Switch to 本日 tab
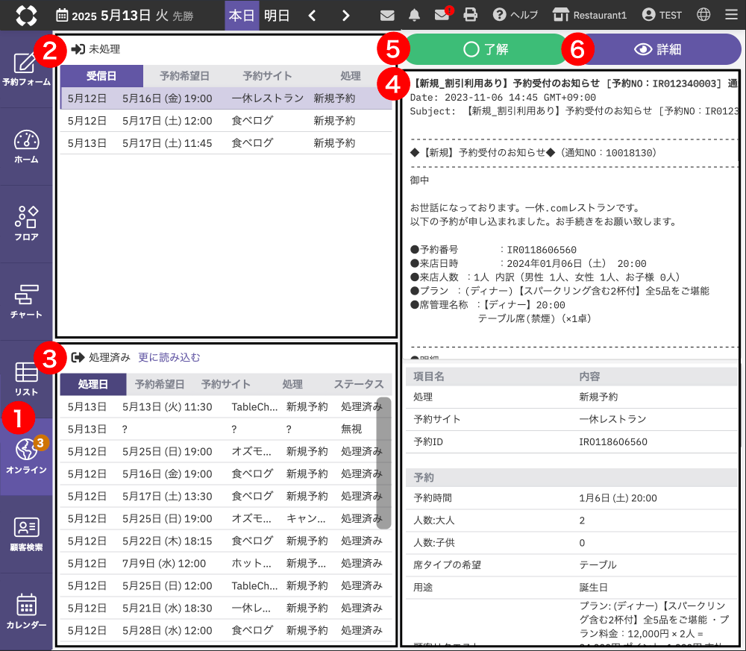The height and width of the screenshot is (651, 746). pyautogui.click(x=242, y=16)
